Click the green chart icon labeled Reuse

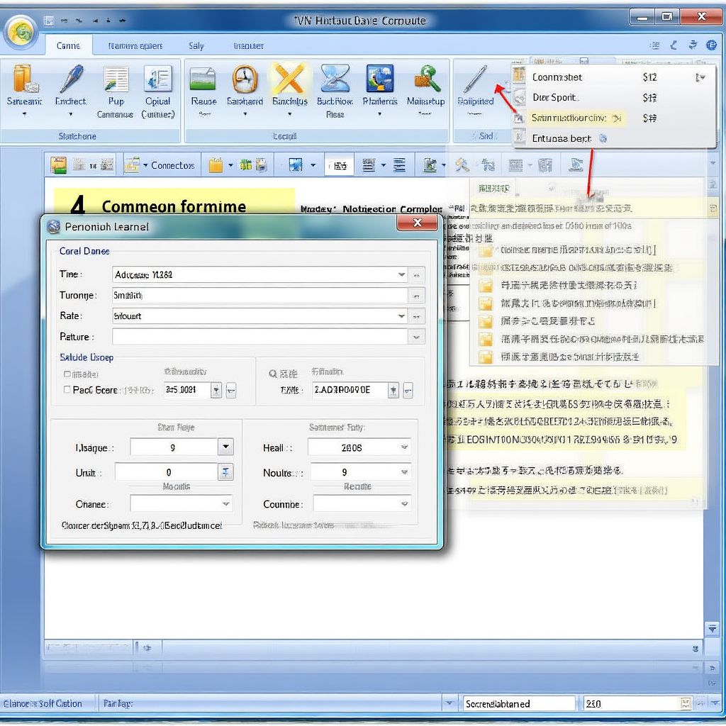pyautogui.click(x=203, y=82)
